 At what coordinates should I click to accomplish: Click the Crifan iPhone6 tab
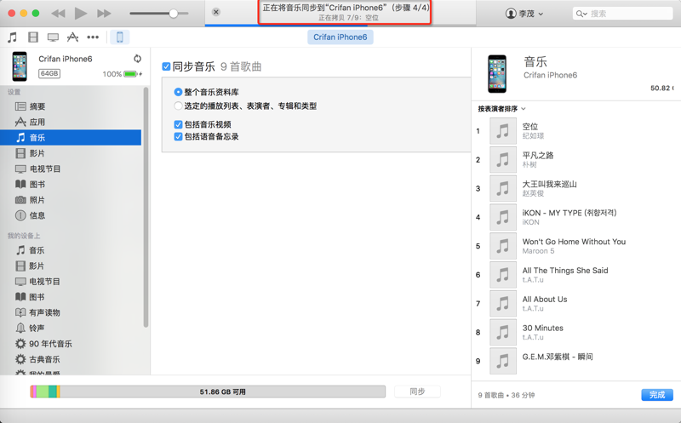(x=340, y=37)
